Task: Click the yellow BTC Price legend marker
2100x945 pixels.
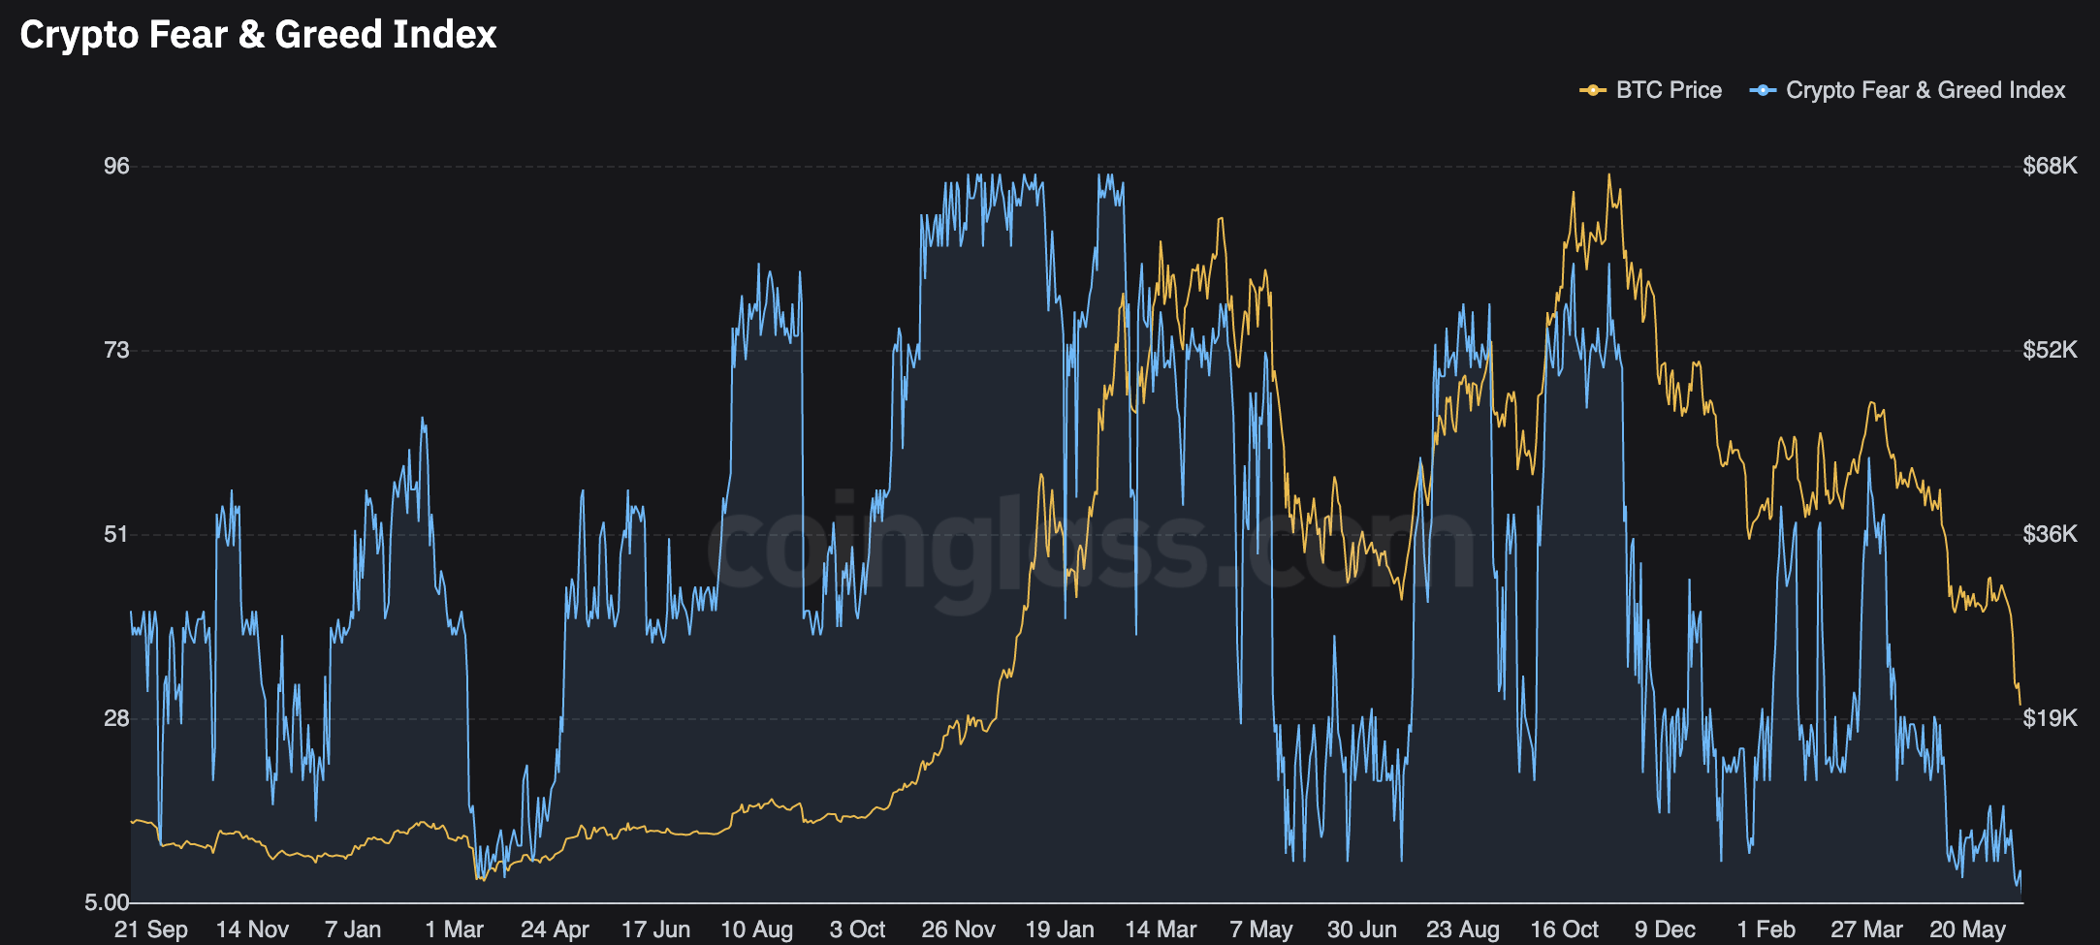Action: (1592, 90)
